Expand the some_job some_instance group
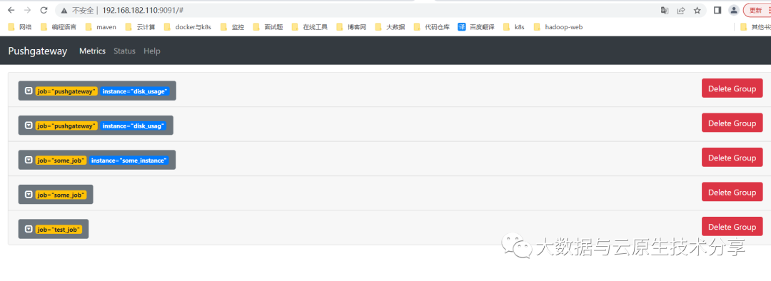This screenshot has height=281, width=771. [x=29, y=160]
